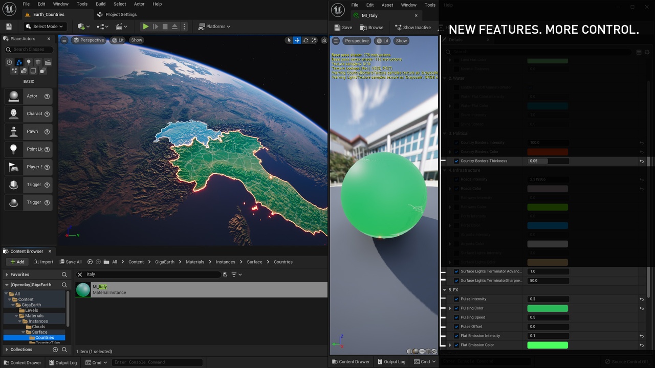Open the Platforms dropdown

coord(214,27)
